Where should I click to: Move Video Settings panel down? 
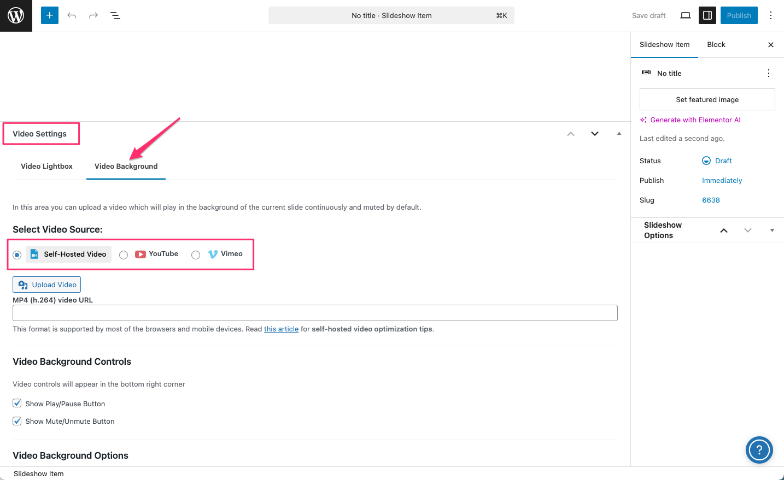point(594,134)
